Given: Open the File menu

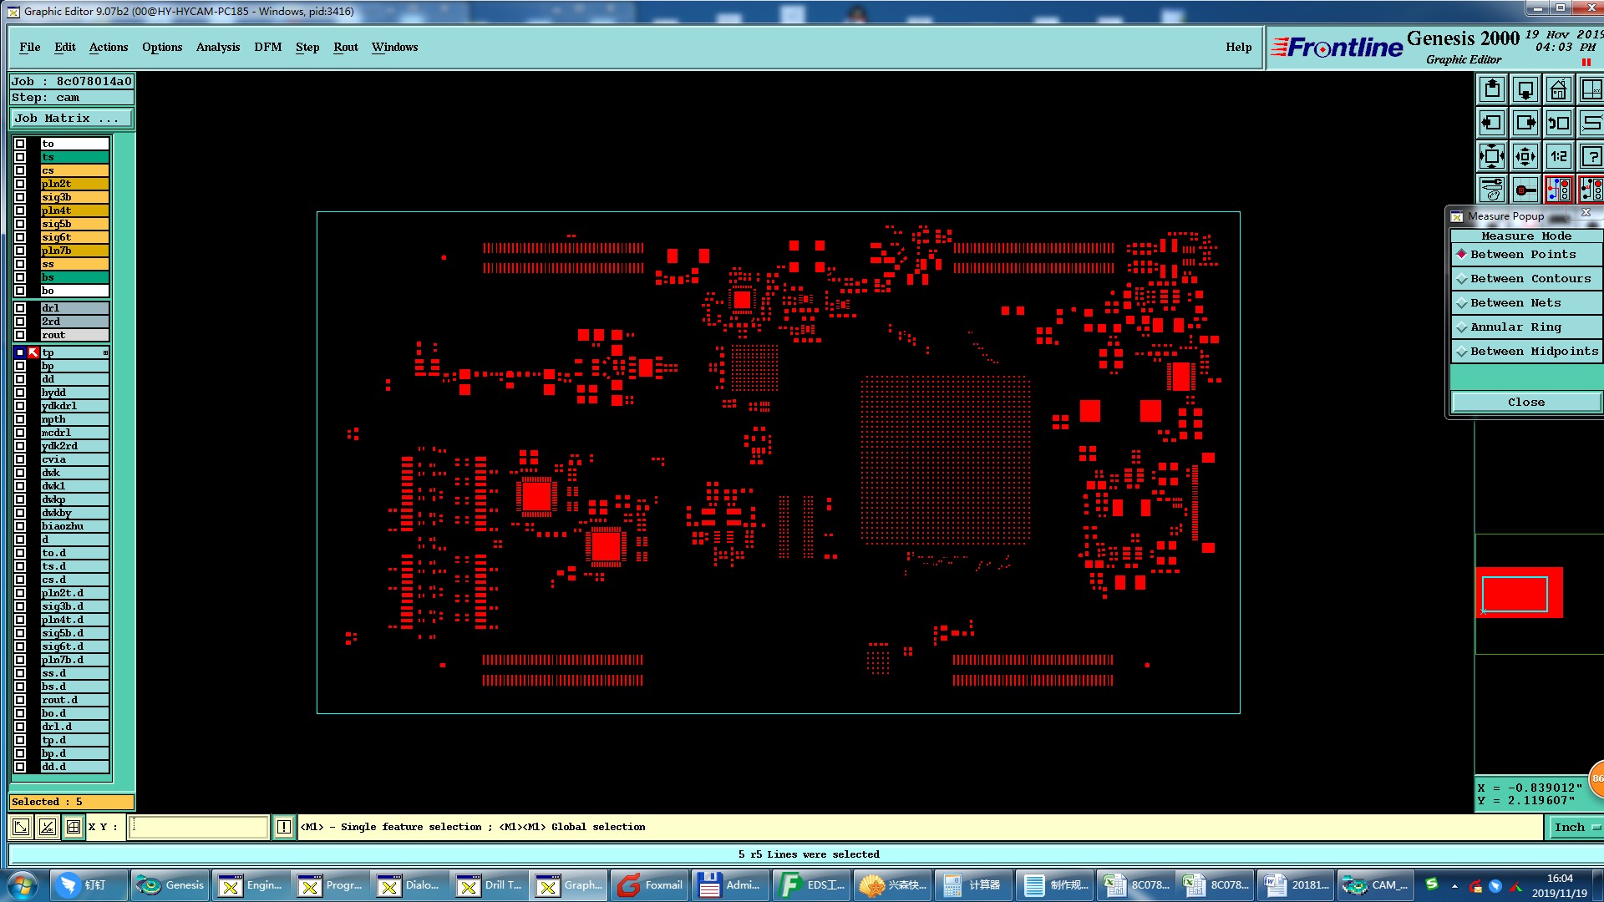Looking at the screenshot, I should [x=30, y=48].
